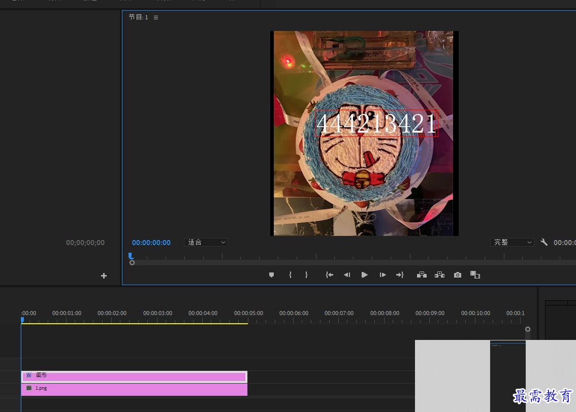Click the blue 00:00:00:00 timecode field
Image resolution: width=576 pixels, height=412 pixels.
pyautogui.click(x=151, y=243)
